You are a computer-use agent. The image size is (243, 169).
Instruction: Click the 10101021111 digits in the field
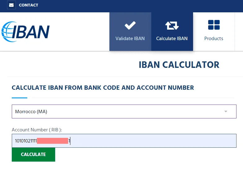tap(26, 141)
